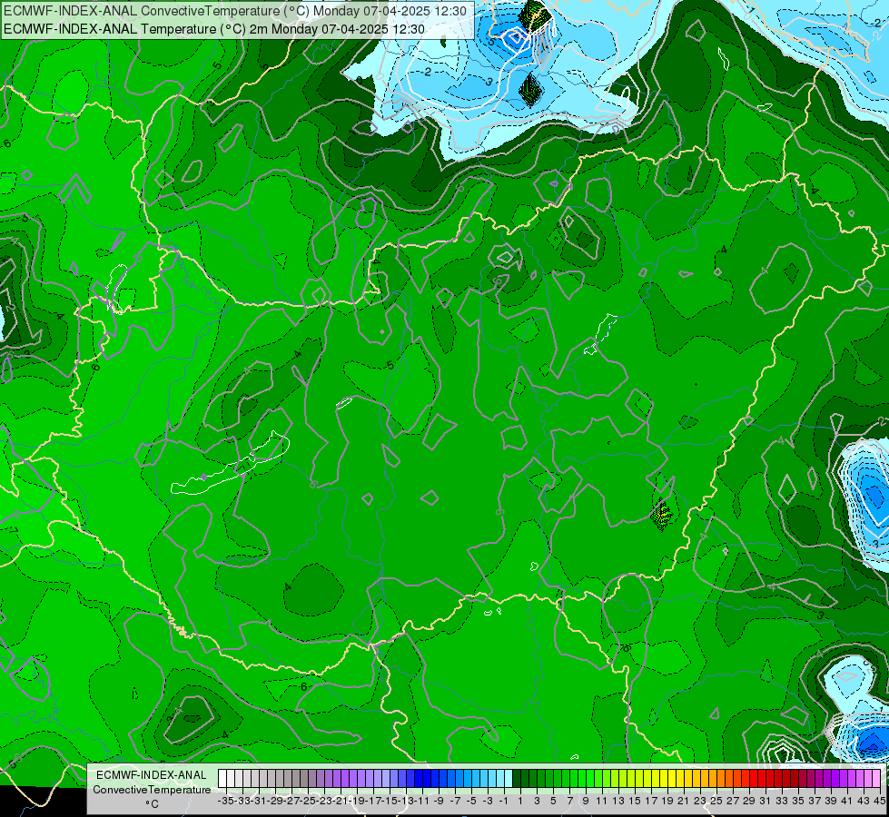The image size is (889, 817).
Task: Select legend label 'ECMWF-INDEX-ANAL' in color bar
Action: point(152,775)
